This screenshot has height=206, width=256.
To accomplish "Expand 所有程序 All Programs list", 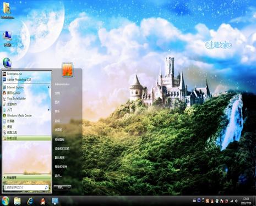I will (x=27, y=177).
